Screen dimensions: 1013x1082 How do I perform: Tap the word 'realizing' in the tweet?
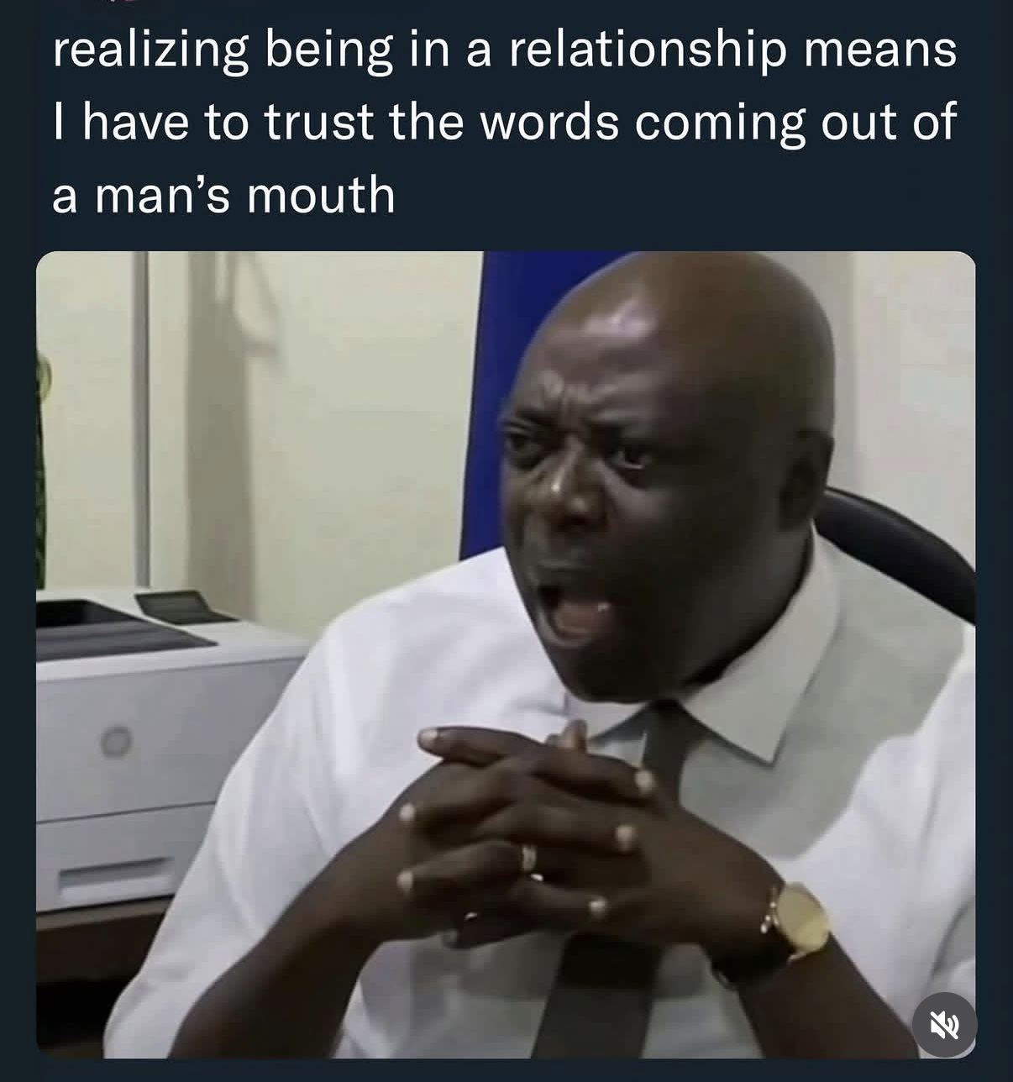tap(150, 50)
